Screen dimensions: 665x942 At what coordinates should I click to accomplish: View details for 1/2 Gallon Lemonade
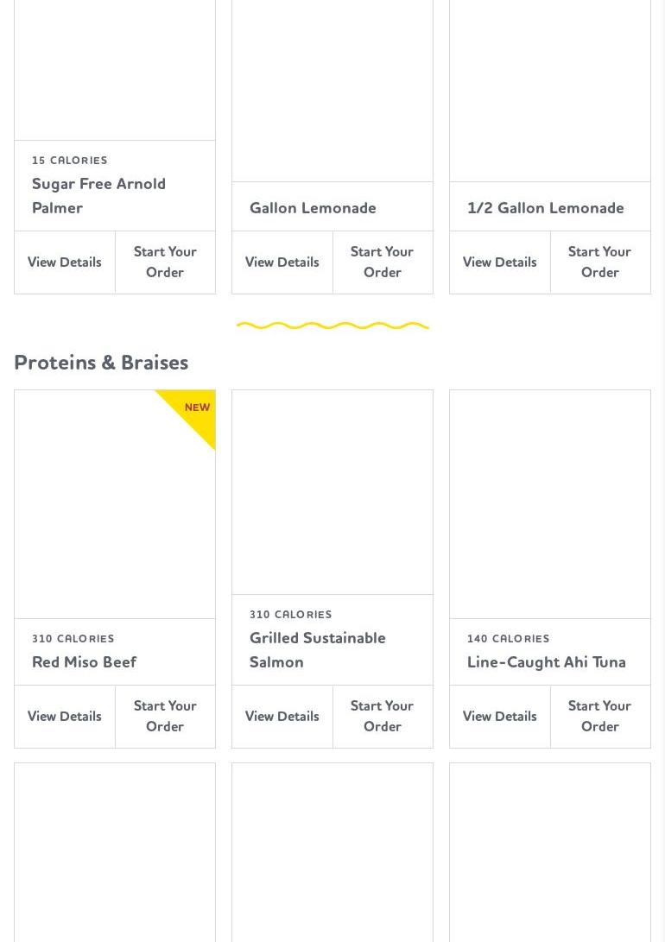point(499,262)
